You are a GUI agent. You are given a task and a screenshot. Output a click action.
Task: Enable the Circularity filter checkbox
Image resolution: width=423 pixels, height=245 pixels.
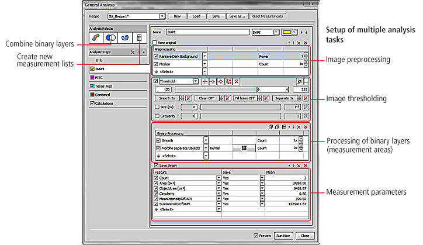click(157, 116)
